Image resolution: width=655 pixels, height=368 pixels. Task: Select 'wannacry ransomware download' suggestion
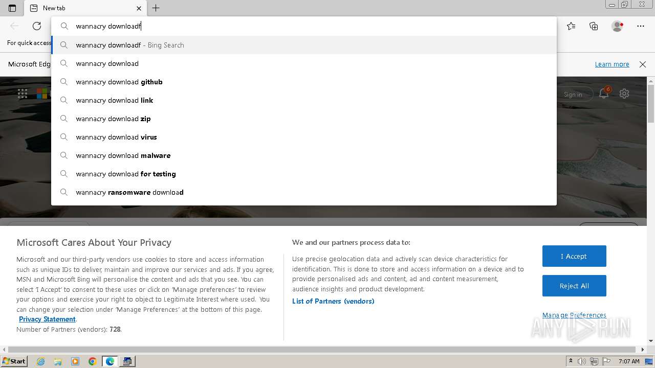coord(304,192)
